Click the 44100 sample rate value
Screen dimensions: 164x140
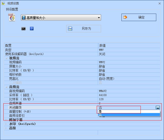(x=103, y=95)
